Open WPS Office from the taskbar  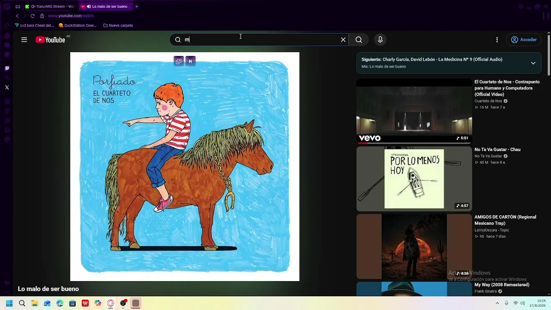(x=85, y=303)
